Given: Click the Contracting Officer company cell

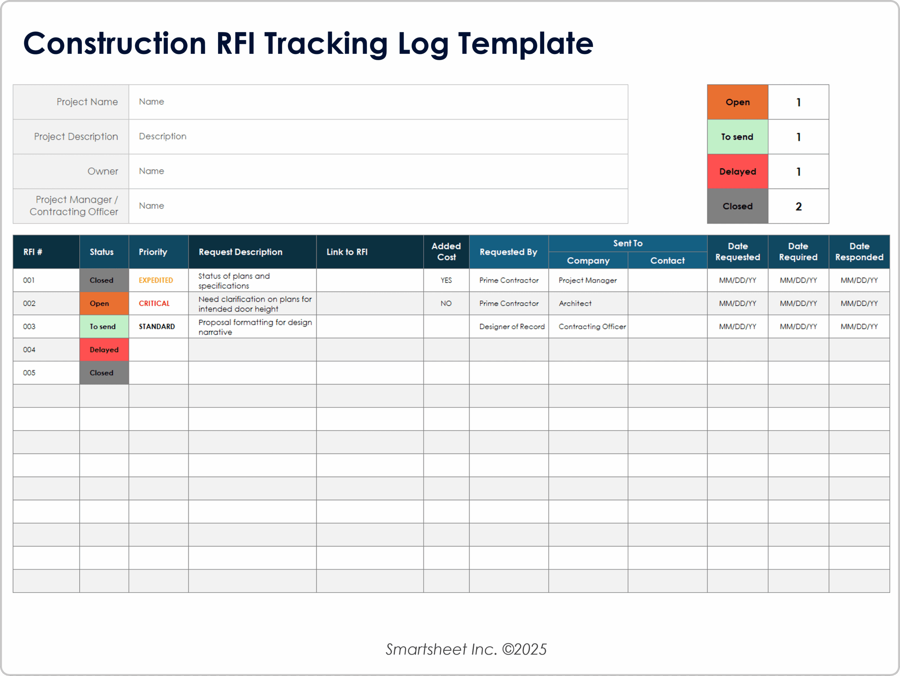Looking at the screenshot, I should pyautogui.click(x=588, y=327).
